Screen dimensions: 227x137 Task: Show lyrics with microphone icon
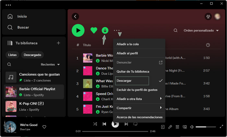170,127
